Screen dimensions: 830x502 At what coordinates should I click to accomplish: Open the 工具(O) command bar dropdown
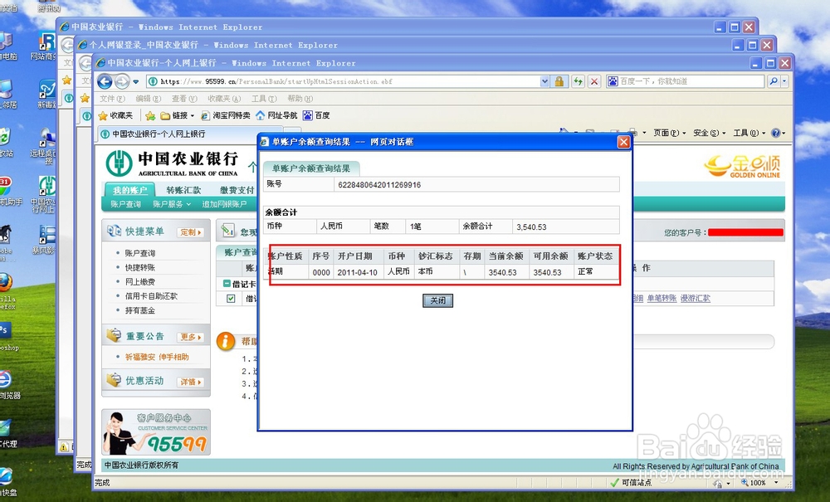(x=749, y=133)
